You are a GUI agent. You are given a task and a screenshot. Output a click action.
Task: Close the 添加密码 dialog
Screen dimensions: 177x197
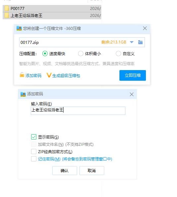[132, 94]
